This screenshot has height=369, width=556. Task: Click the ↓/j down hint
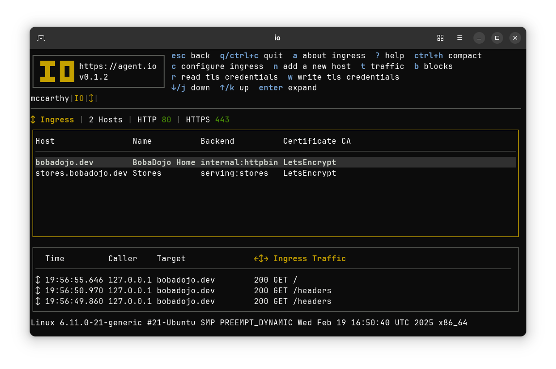[x=191, y=87]
